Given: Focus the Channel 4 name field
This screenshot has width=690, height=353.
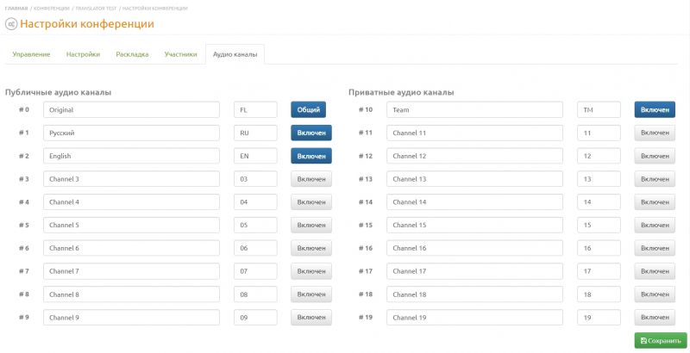Looking at the screenshot, I should pos(131,202).
